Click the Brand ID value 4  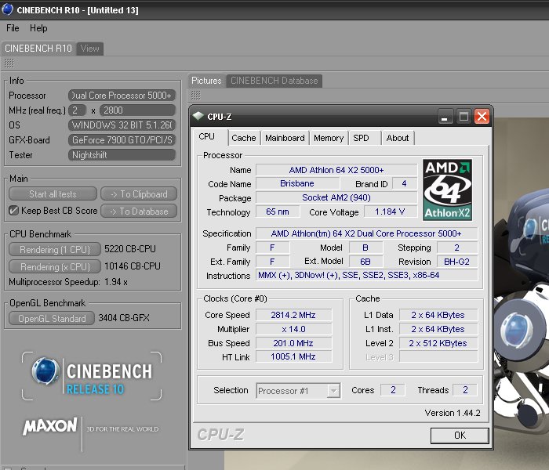405,183
